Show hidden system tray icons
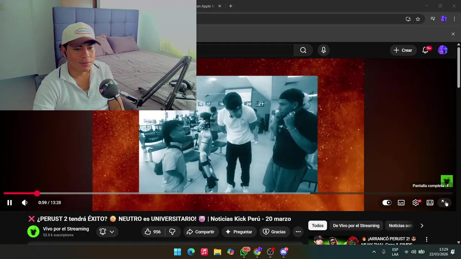 pos(374,252)
